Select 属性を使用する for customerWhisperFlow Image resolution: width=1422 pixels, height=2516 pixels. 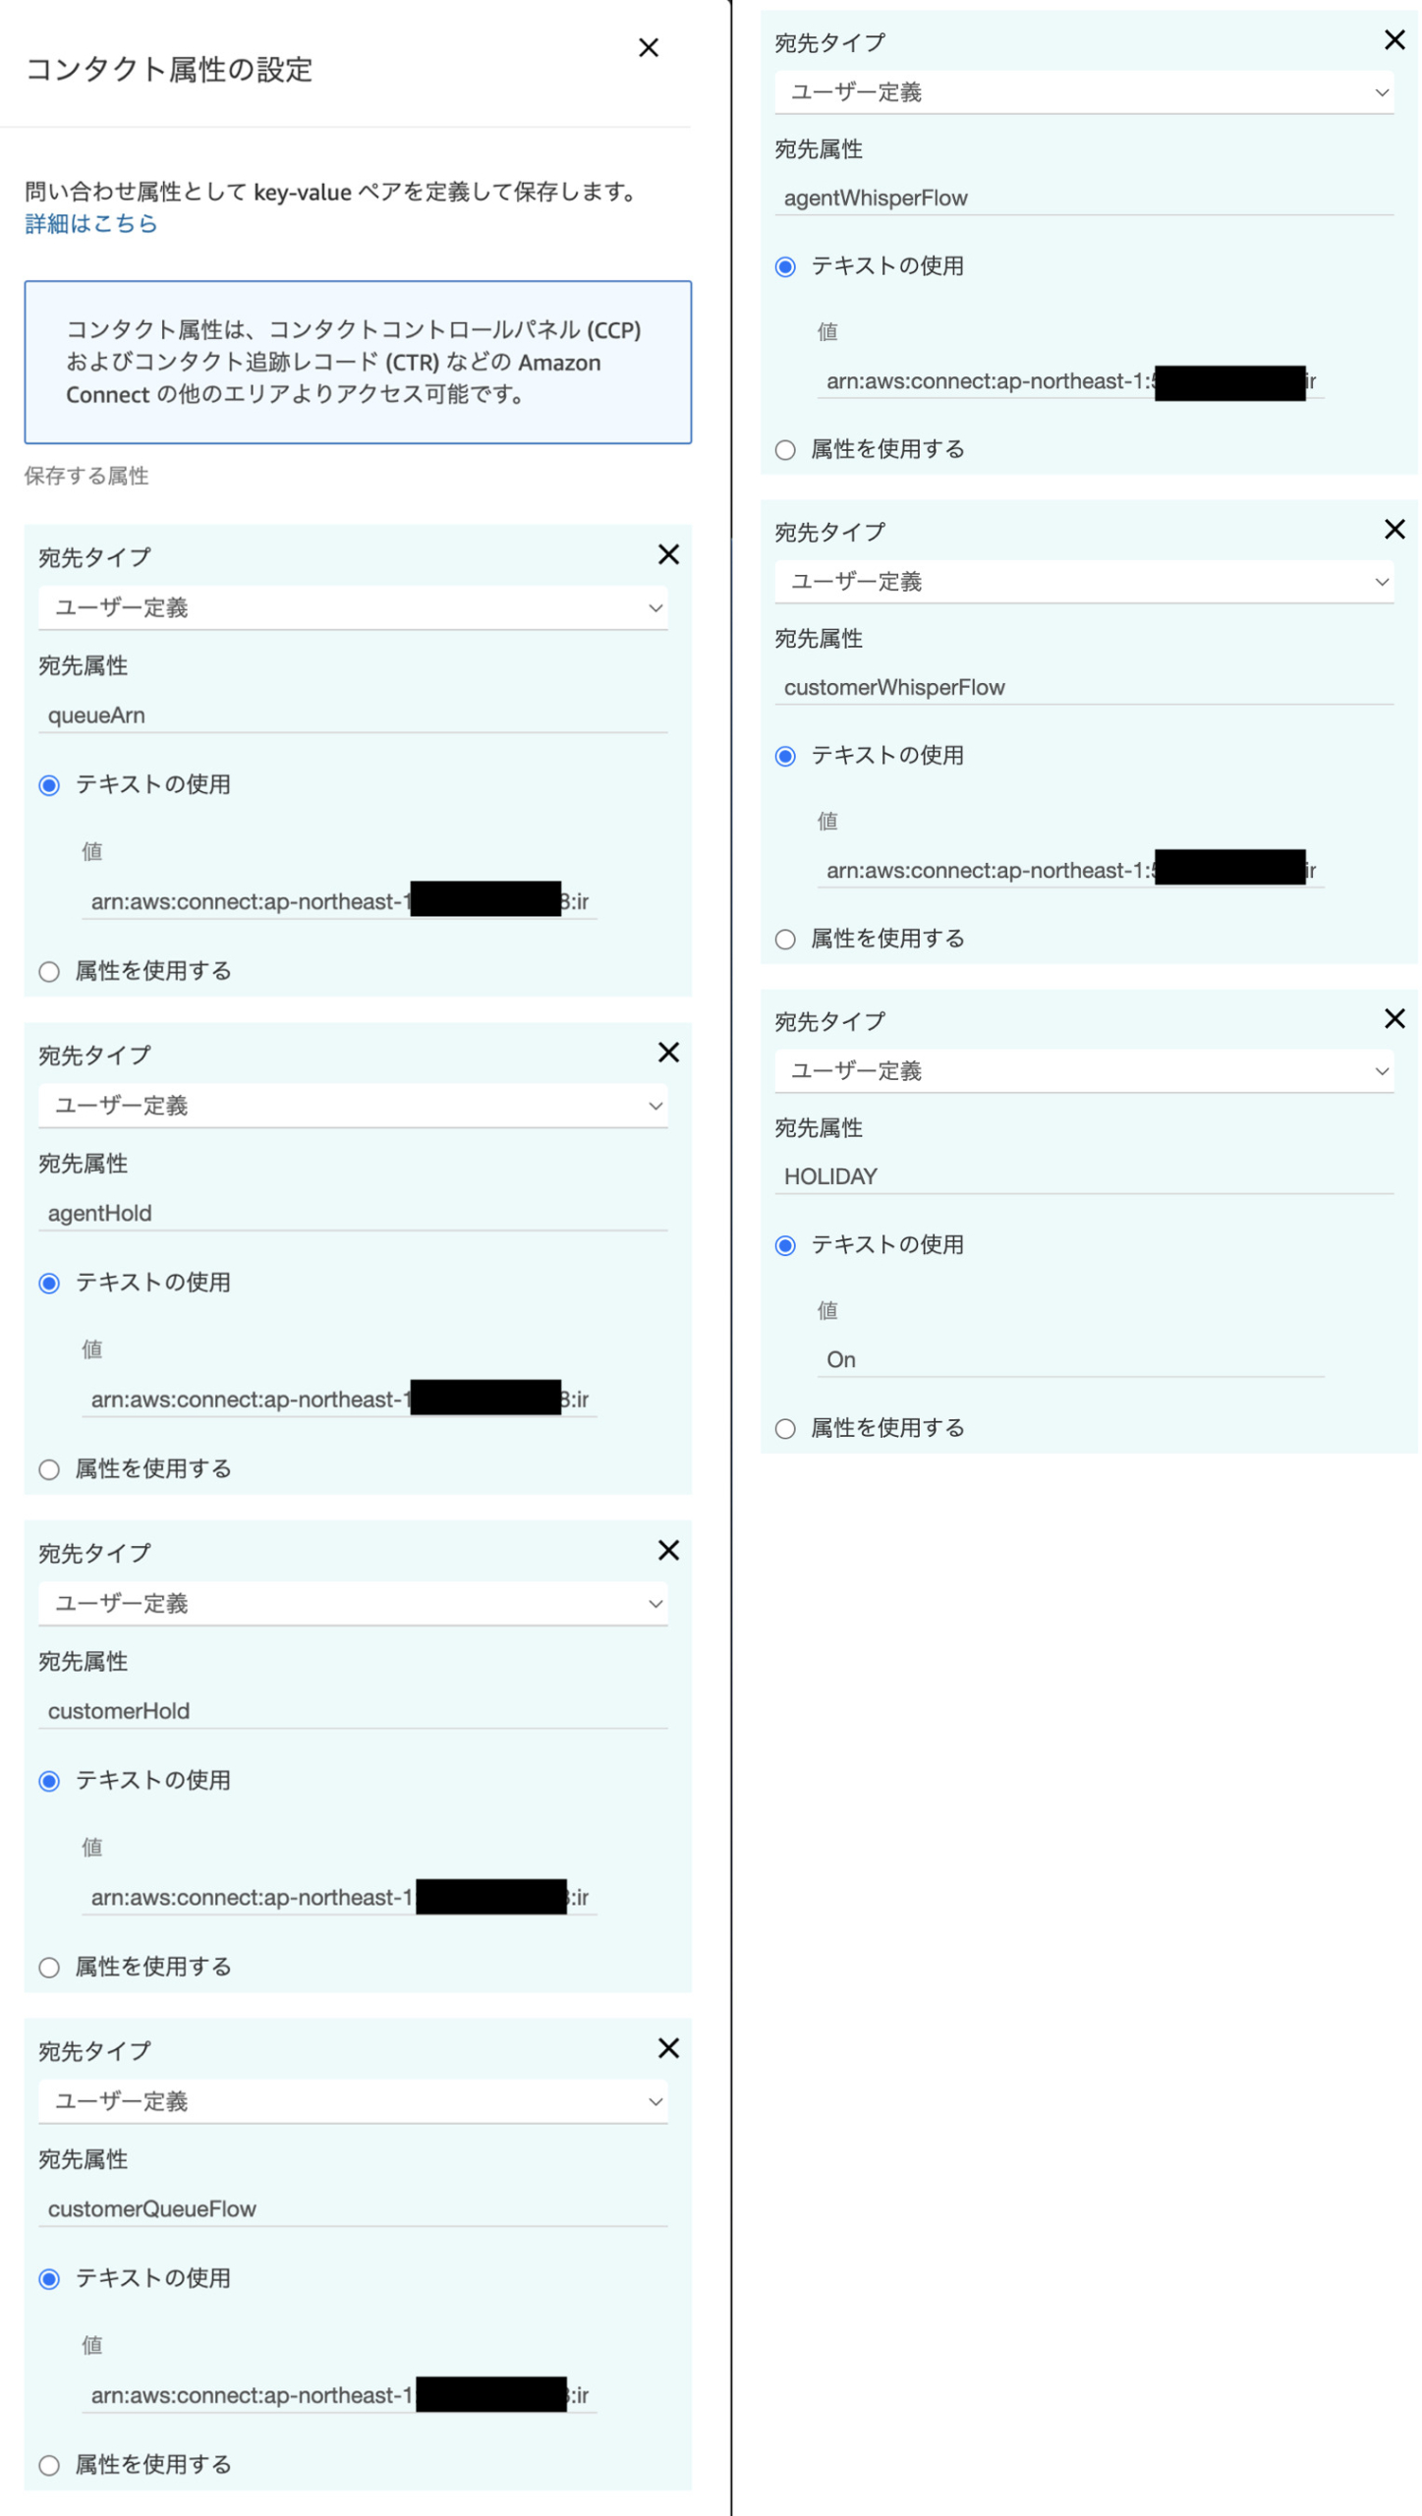(785, 940)
